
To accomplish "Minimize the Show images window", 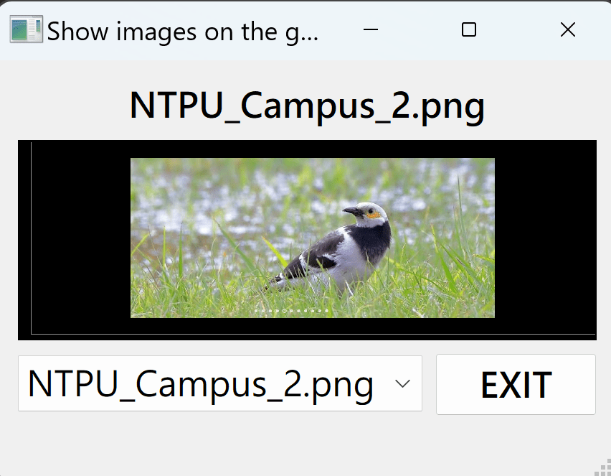I will pos(371,29).
